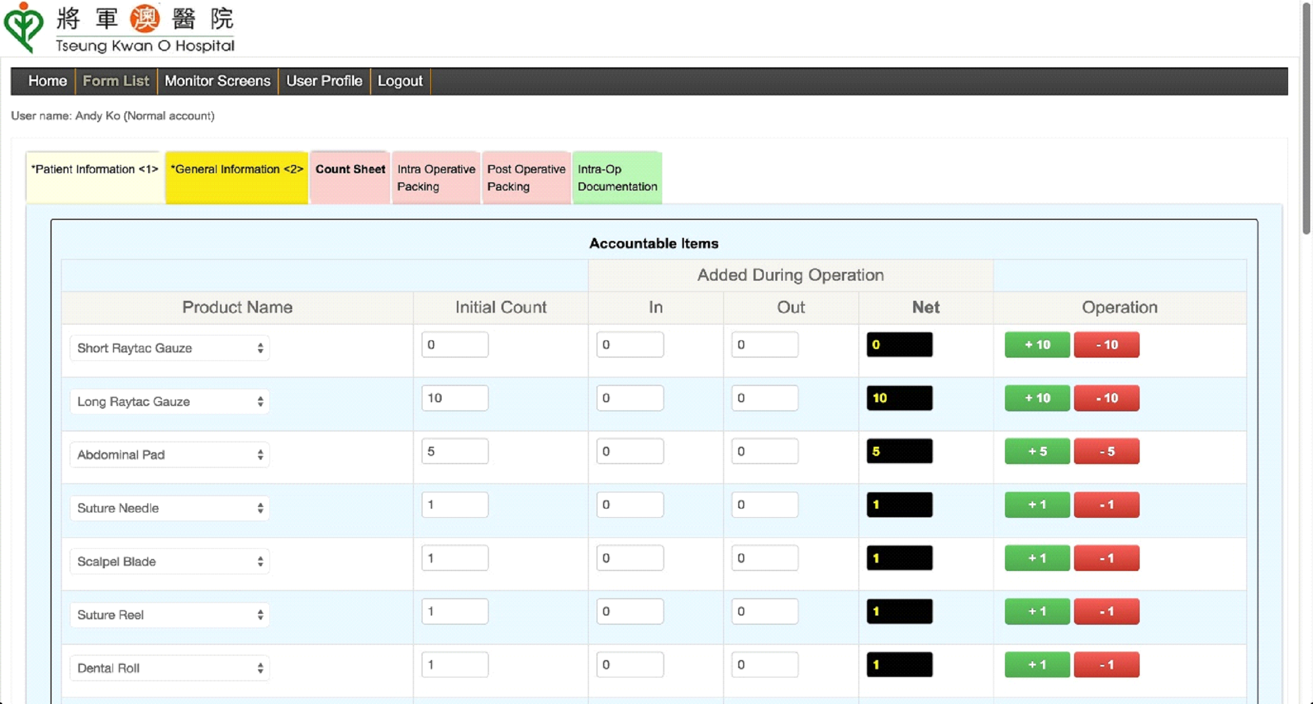Click the "Accountable Items" heading
The image size is (1313, 704).
click(x=654, y=244)
